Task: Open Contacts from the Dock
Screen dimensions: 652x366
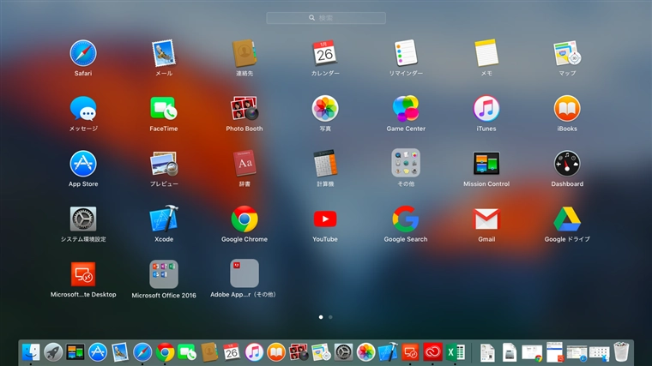Action: (x=209, y=352)
